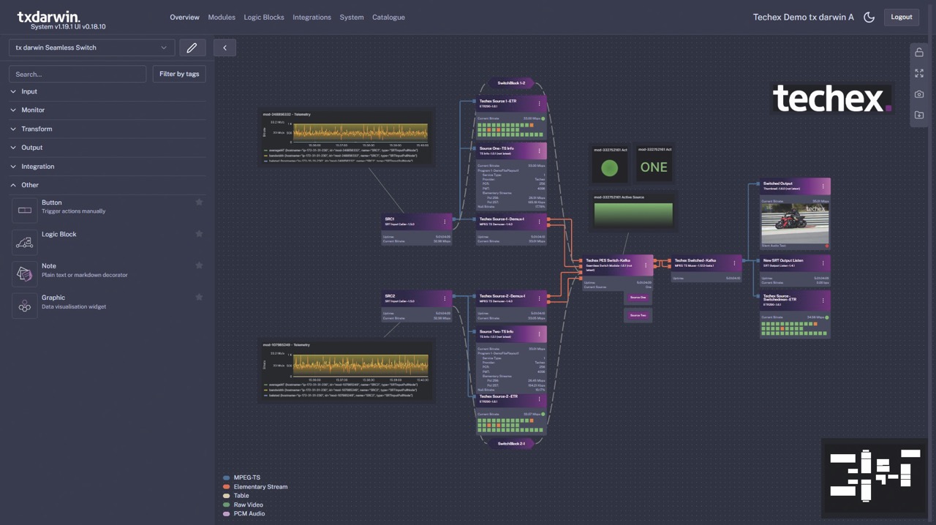The height and width of the screenshot is (525, 936).
Task: Favorite the Button widget with its star
Action: point(199,202)
